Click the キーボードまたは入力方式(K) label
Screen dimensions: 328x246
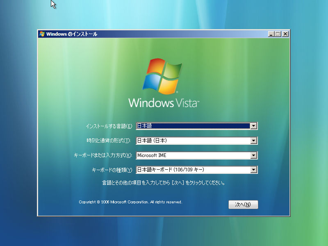(103, 155)
